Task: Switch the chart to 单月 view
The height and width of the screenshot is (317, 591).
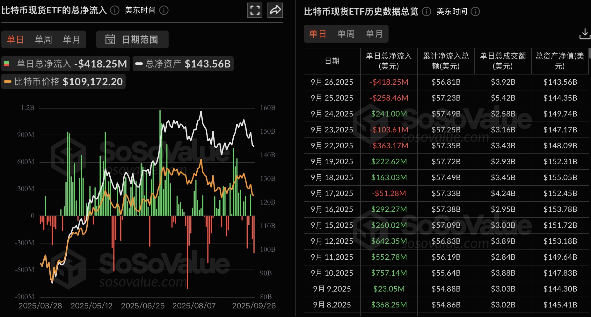Action: coord(71,39)
